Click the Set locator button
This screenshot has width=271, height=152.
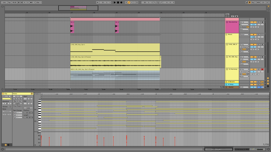[227, 14]
